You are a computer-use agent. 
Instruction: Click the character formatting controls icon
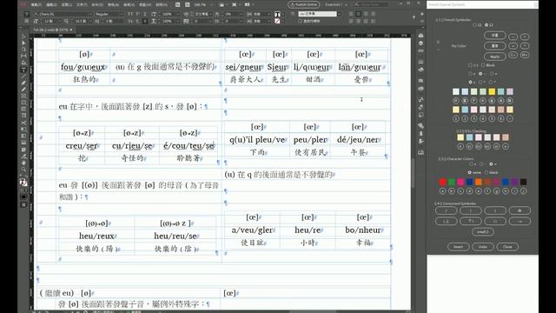pos(27,14)
